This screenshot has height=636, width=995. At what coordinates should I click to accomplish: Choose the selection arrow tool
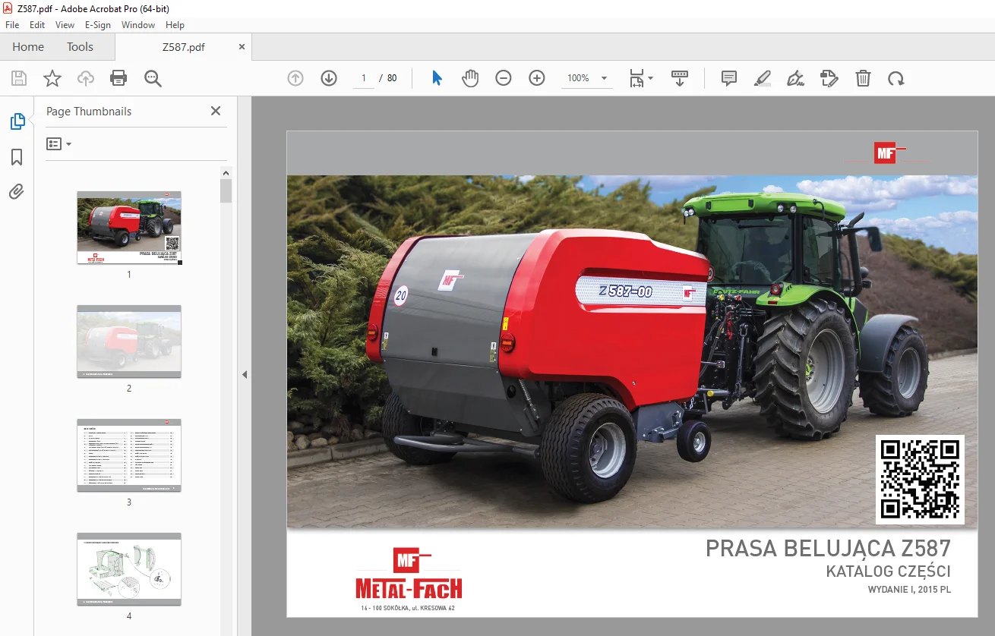tap(437, 78)
